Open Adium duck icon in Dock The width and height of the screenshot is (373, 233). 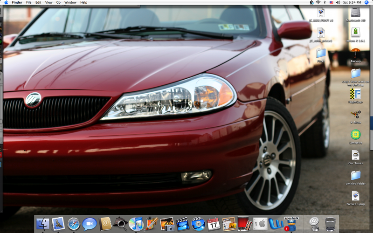(x=291, y=225)
